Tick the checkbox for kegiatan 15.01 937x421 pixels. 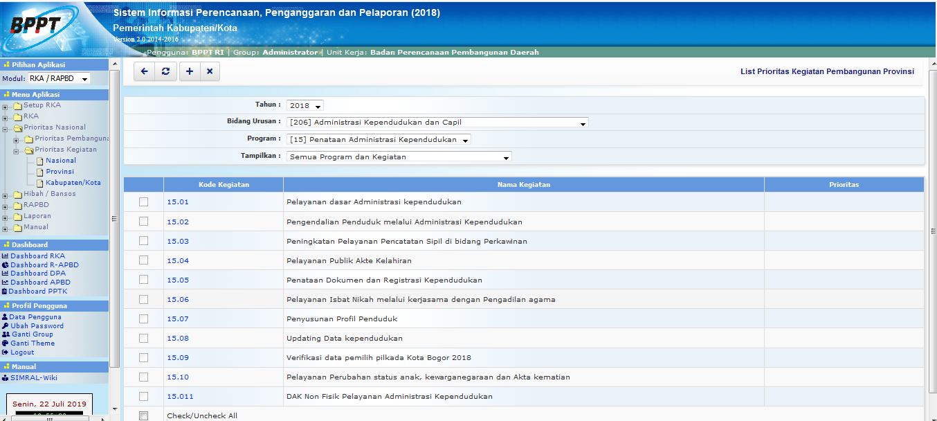tap(143, 202)
